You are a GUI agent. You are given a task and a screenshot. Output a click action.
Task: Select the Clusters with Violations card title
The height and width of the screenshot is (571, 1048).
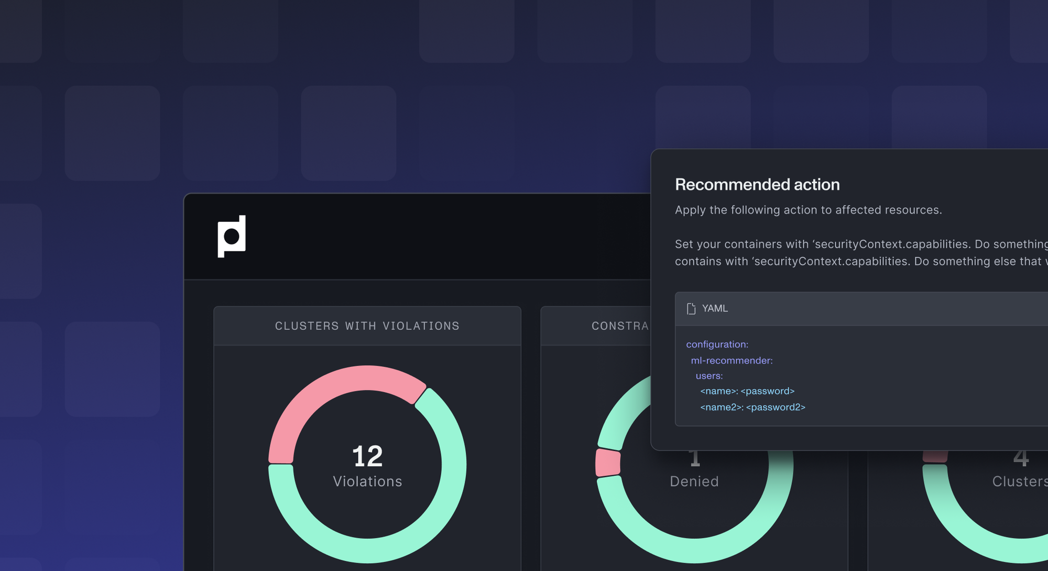point(367,326)
